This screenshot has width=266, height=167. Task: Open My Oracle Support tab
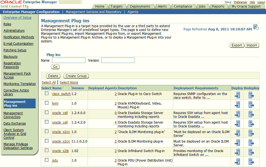coord(246,7)
